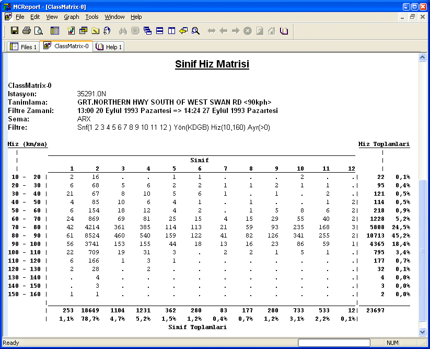
Task: Click the table grid toolbar icon
Action: tap(55, 30)
